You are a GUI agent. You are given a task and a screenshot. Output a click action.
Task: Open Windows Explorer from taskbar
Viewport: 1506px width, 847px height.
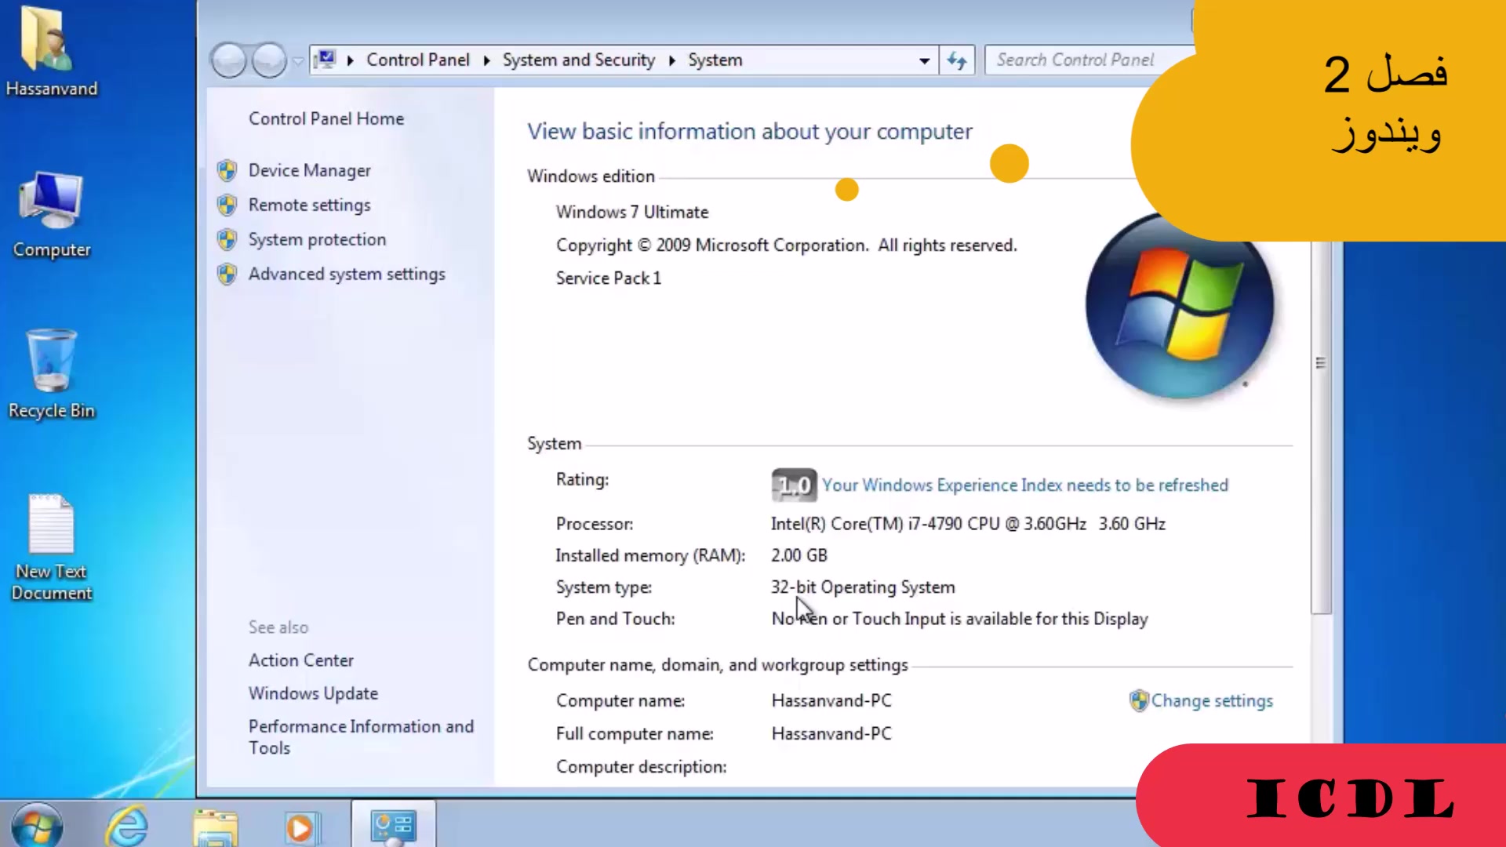[215, 827]
